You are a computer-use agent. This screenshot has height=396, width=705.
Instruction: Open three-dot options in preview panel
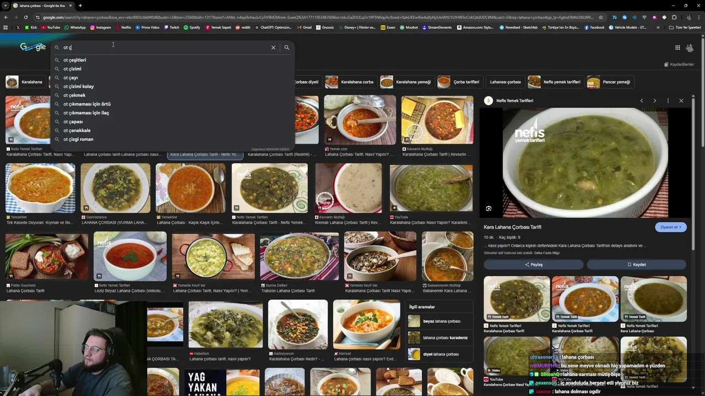tap(668, 101)
